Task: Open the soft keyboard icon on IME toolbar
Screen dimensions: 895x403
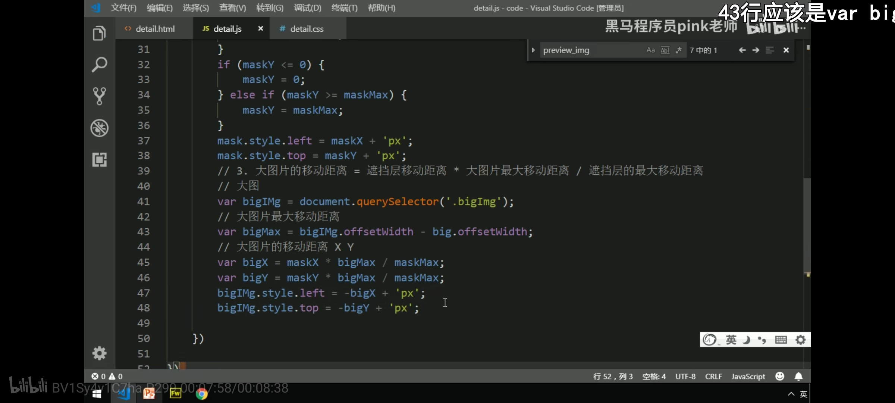Action: [x=781, y=340]
